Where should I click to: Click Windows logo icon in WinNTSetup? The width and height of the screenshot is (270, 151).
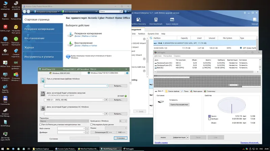tap(127, 73)
